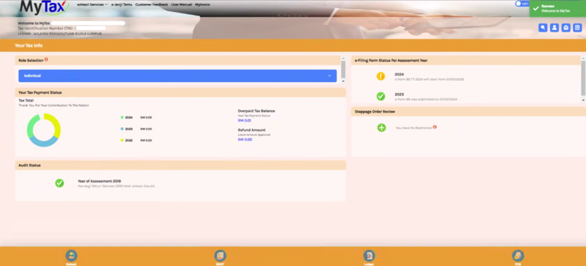Screen dimensions: 586x266
Task: Open the Ledger icon in bottom bar
Action: [x=369, y=256]
